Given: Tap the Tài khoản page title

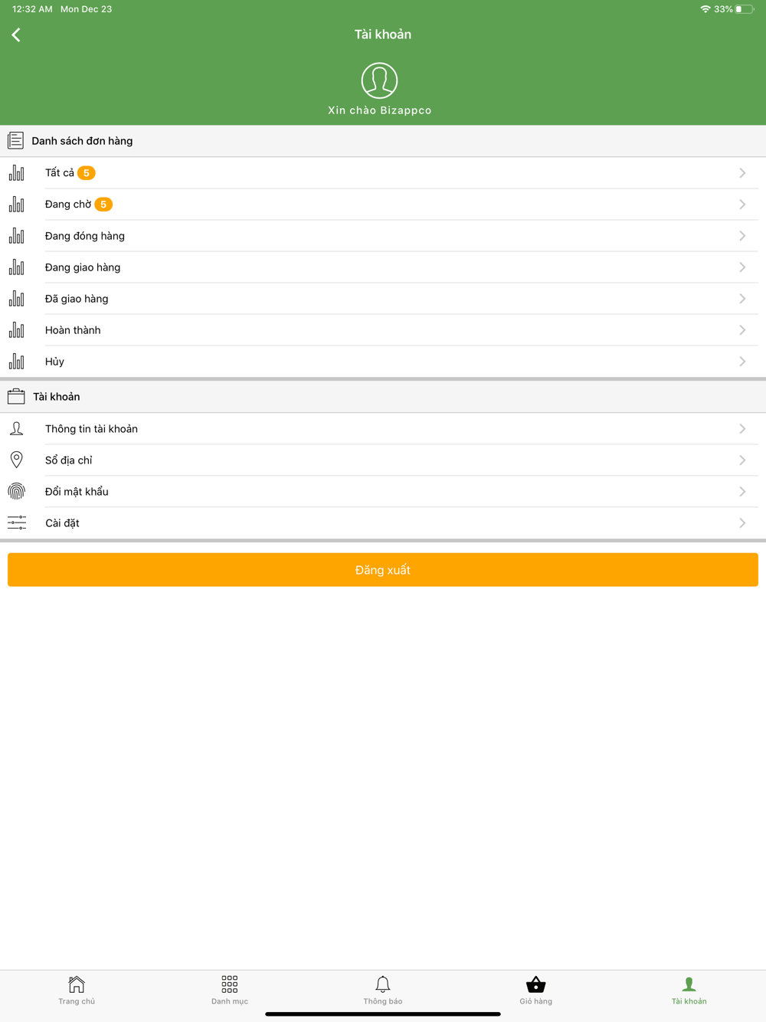Looking at the screenshot, I should click(x=383, y=34).
